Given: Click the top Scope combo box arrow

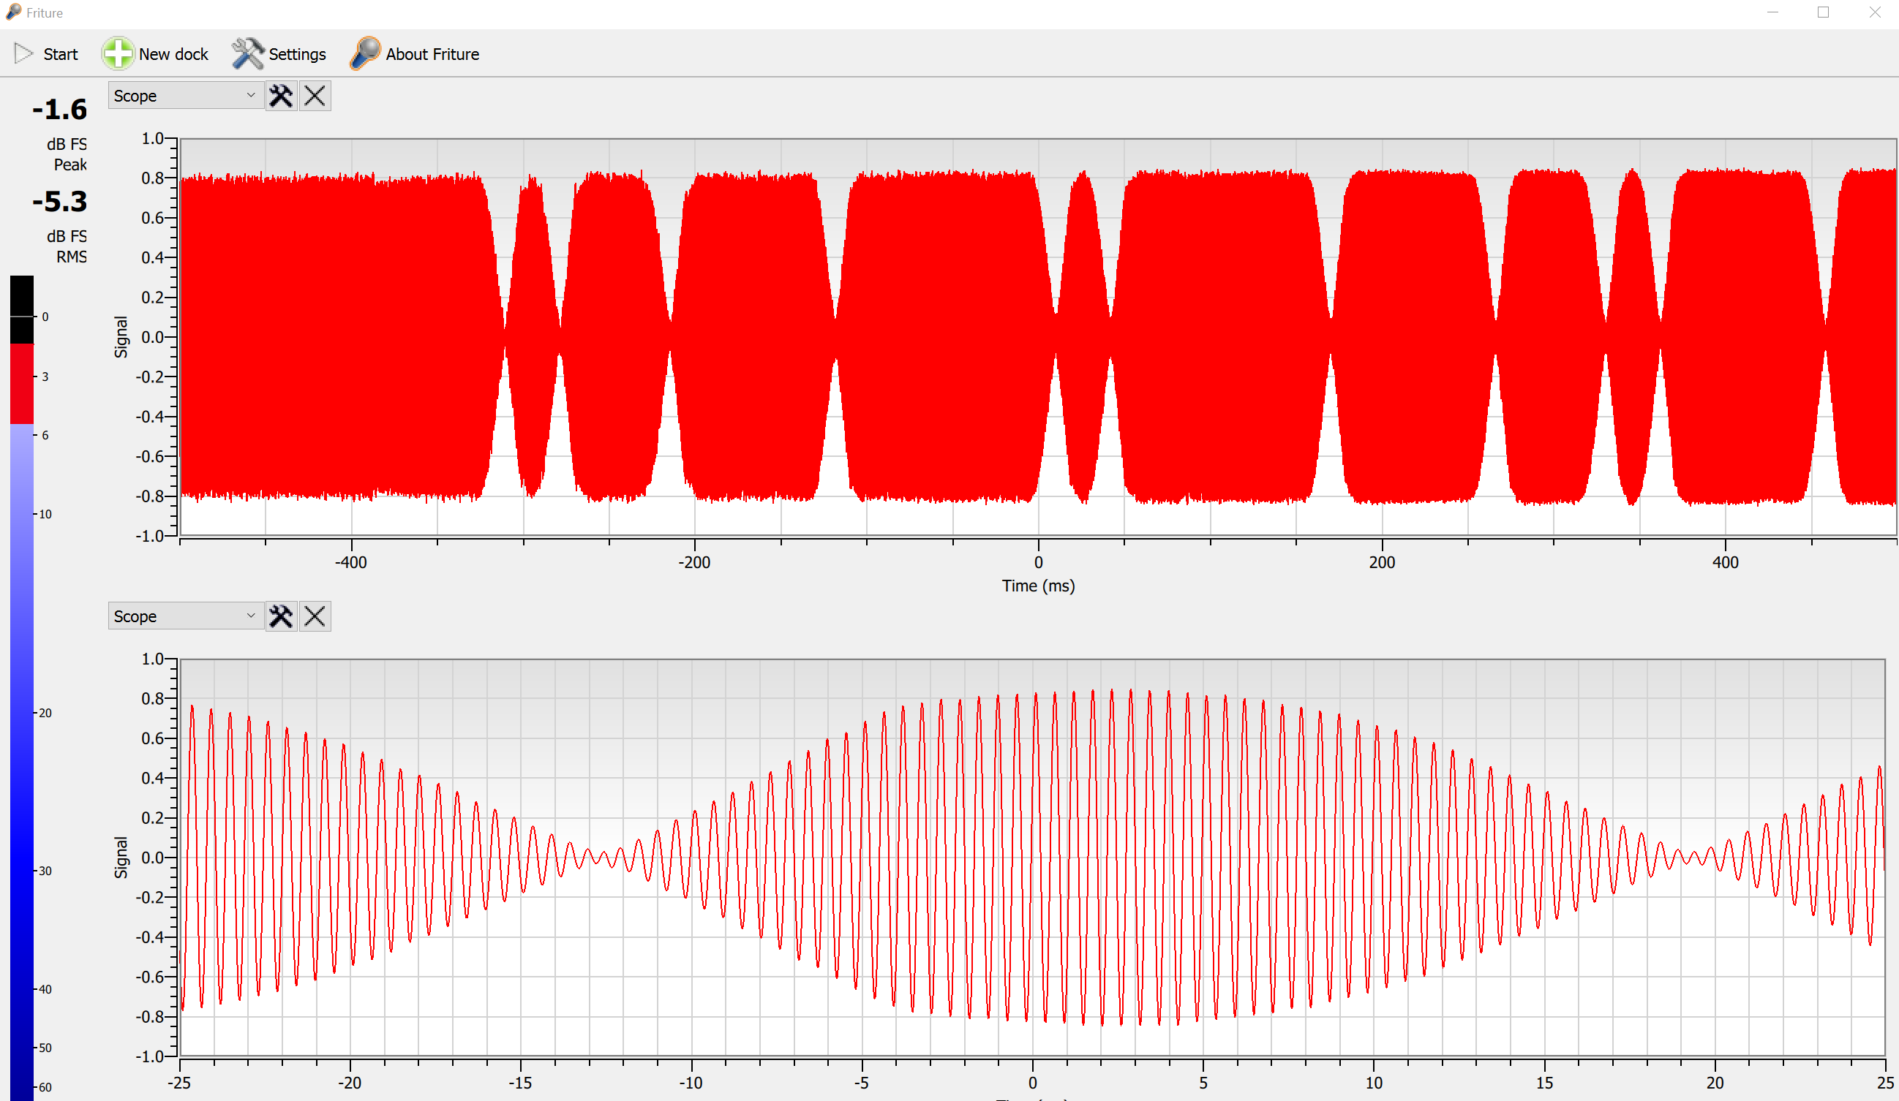Looking at the screenshot, I should point(251,96).
